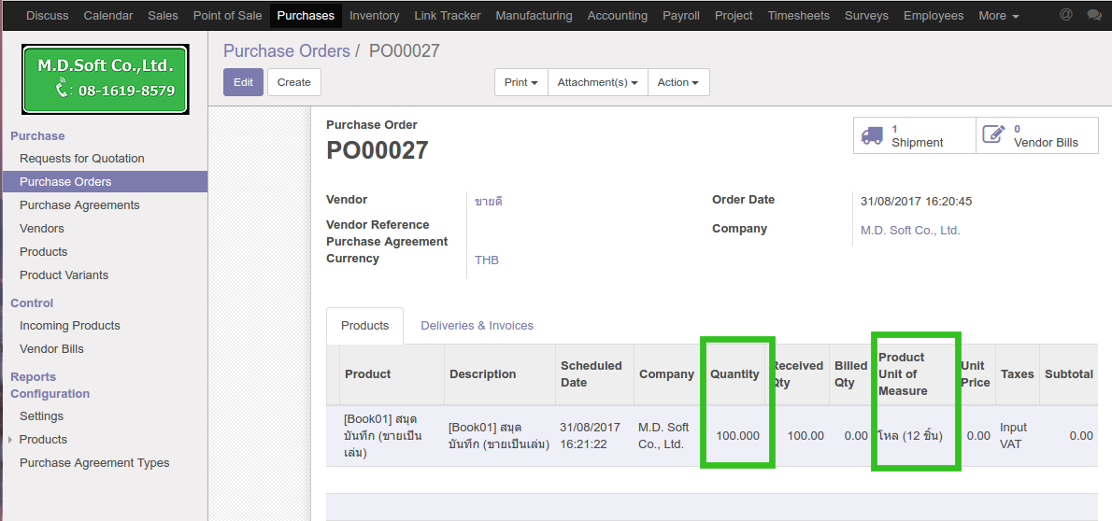The height and width of the screenshot is (521, 1112).
Task: Open the Inventory menu
Action: pyautogui.click(x=374, y=16)
